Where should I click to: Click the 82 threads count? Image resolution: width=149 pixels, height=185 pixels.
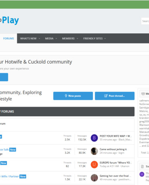pyautogui.click(x=67, y=166)
